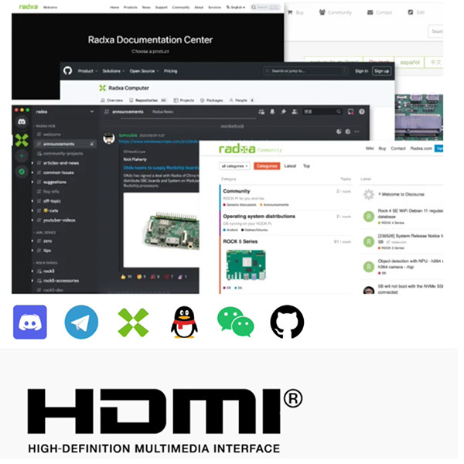Click GitHub 'Sign up' button
The height and width of the screenshot is (464, 464).
[x=381, y=70]
